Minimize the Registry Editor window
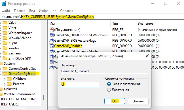This screenshot has width=184, height=110. click(x=153, y=3)
